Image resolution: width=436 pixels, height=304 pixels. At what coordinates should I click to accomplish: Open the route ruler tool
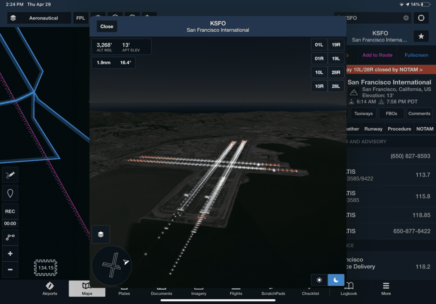pyautogui.click(x=10, y=238)
